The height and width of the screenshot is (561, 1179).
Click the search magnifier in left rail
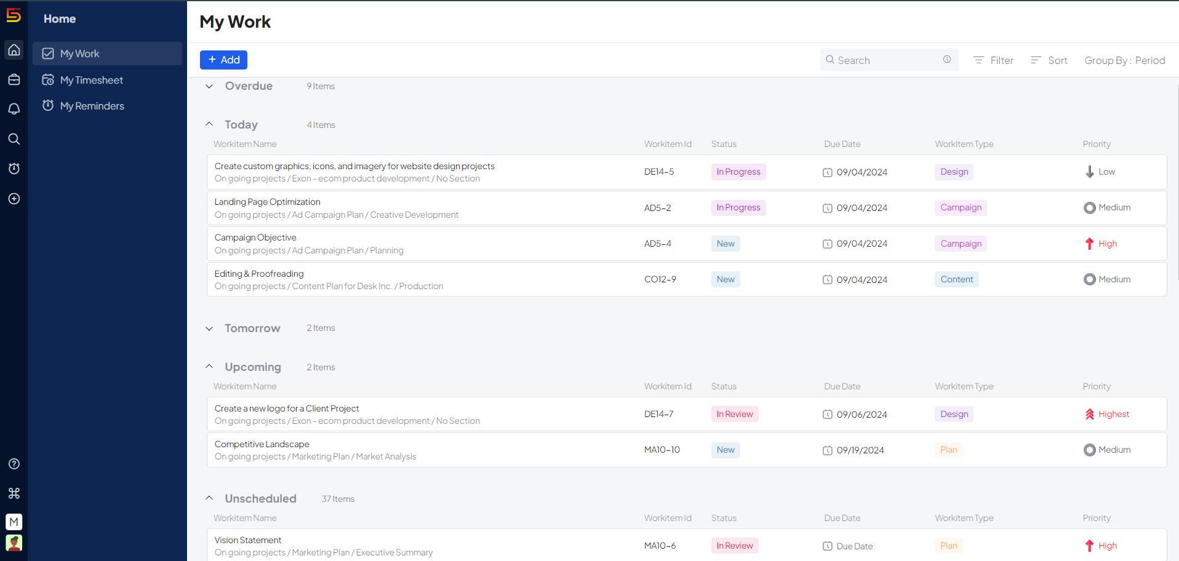14,139
